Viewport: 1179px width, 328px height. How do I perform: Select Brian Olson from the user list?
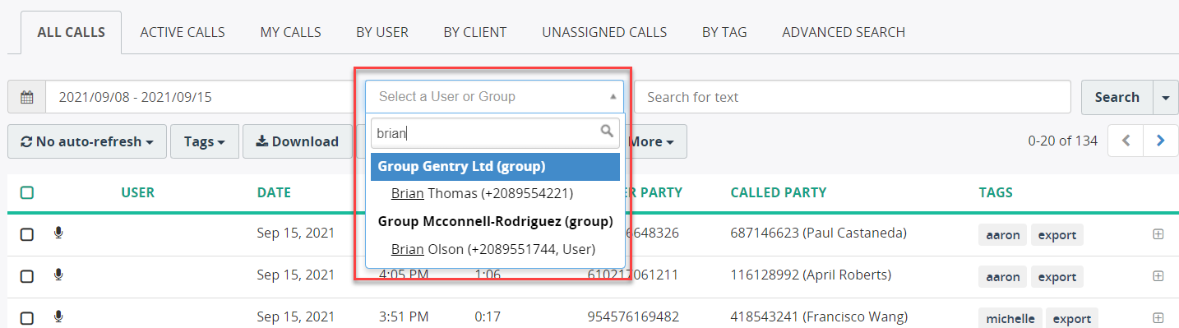(x=496, y=248)
